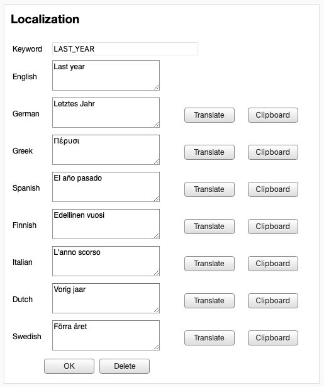Translate the Finnish text
The height and width of the screenshot is (387, 324).
[x=209, y=227]
